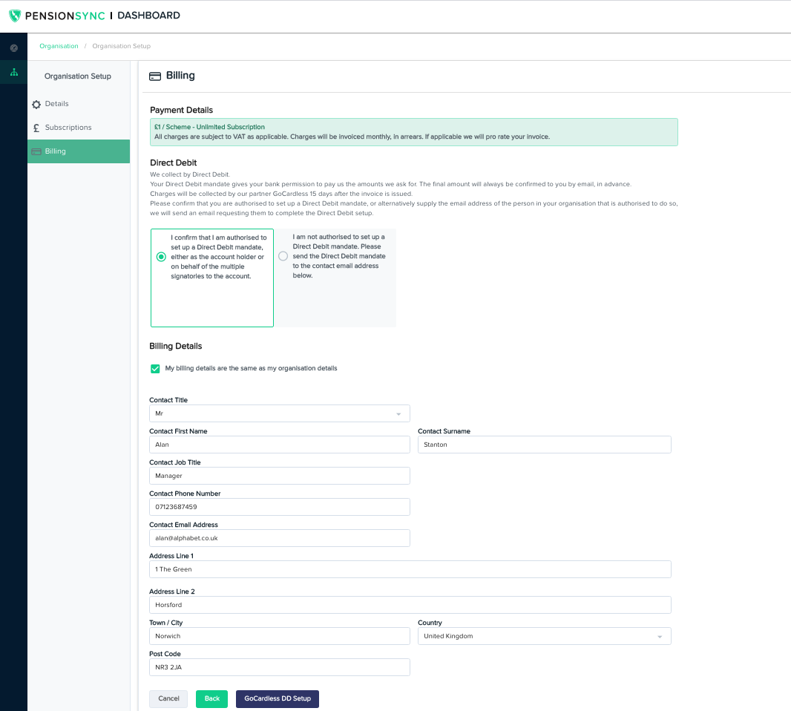Click the Organisation breadcrumb link
Screen dimensions: 791x711
tap(59, 46)
